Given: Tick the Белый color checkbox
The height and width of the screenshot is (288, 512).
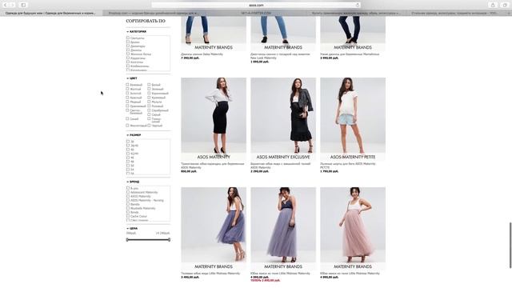Looking at the screenshot, I should point(149,85).
